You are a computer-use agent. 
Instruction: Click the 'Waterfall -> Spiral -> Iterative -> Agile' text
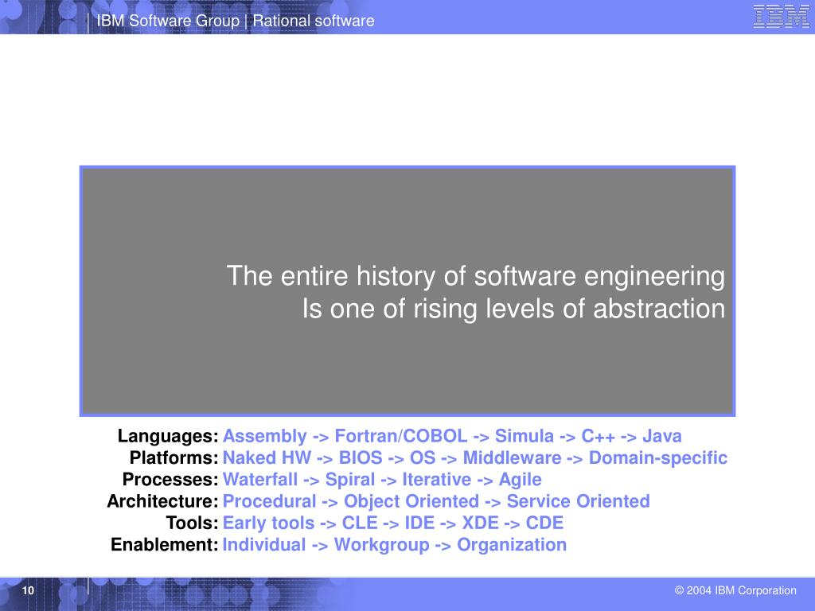pos(382,480)
